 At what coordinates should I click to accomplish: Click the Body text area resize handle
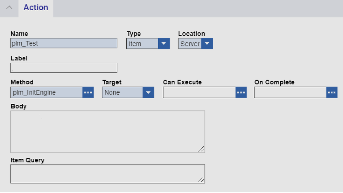click(202, 149)
